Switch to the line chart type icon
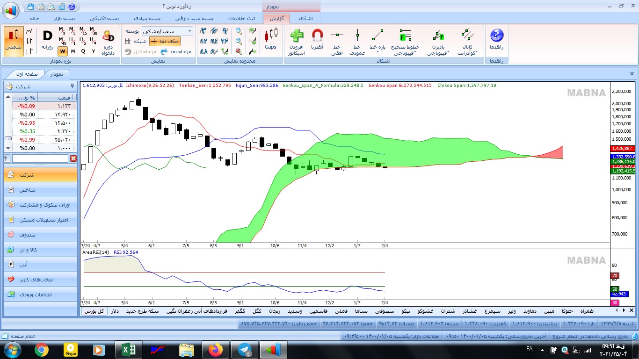 29,31
